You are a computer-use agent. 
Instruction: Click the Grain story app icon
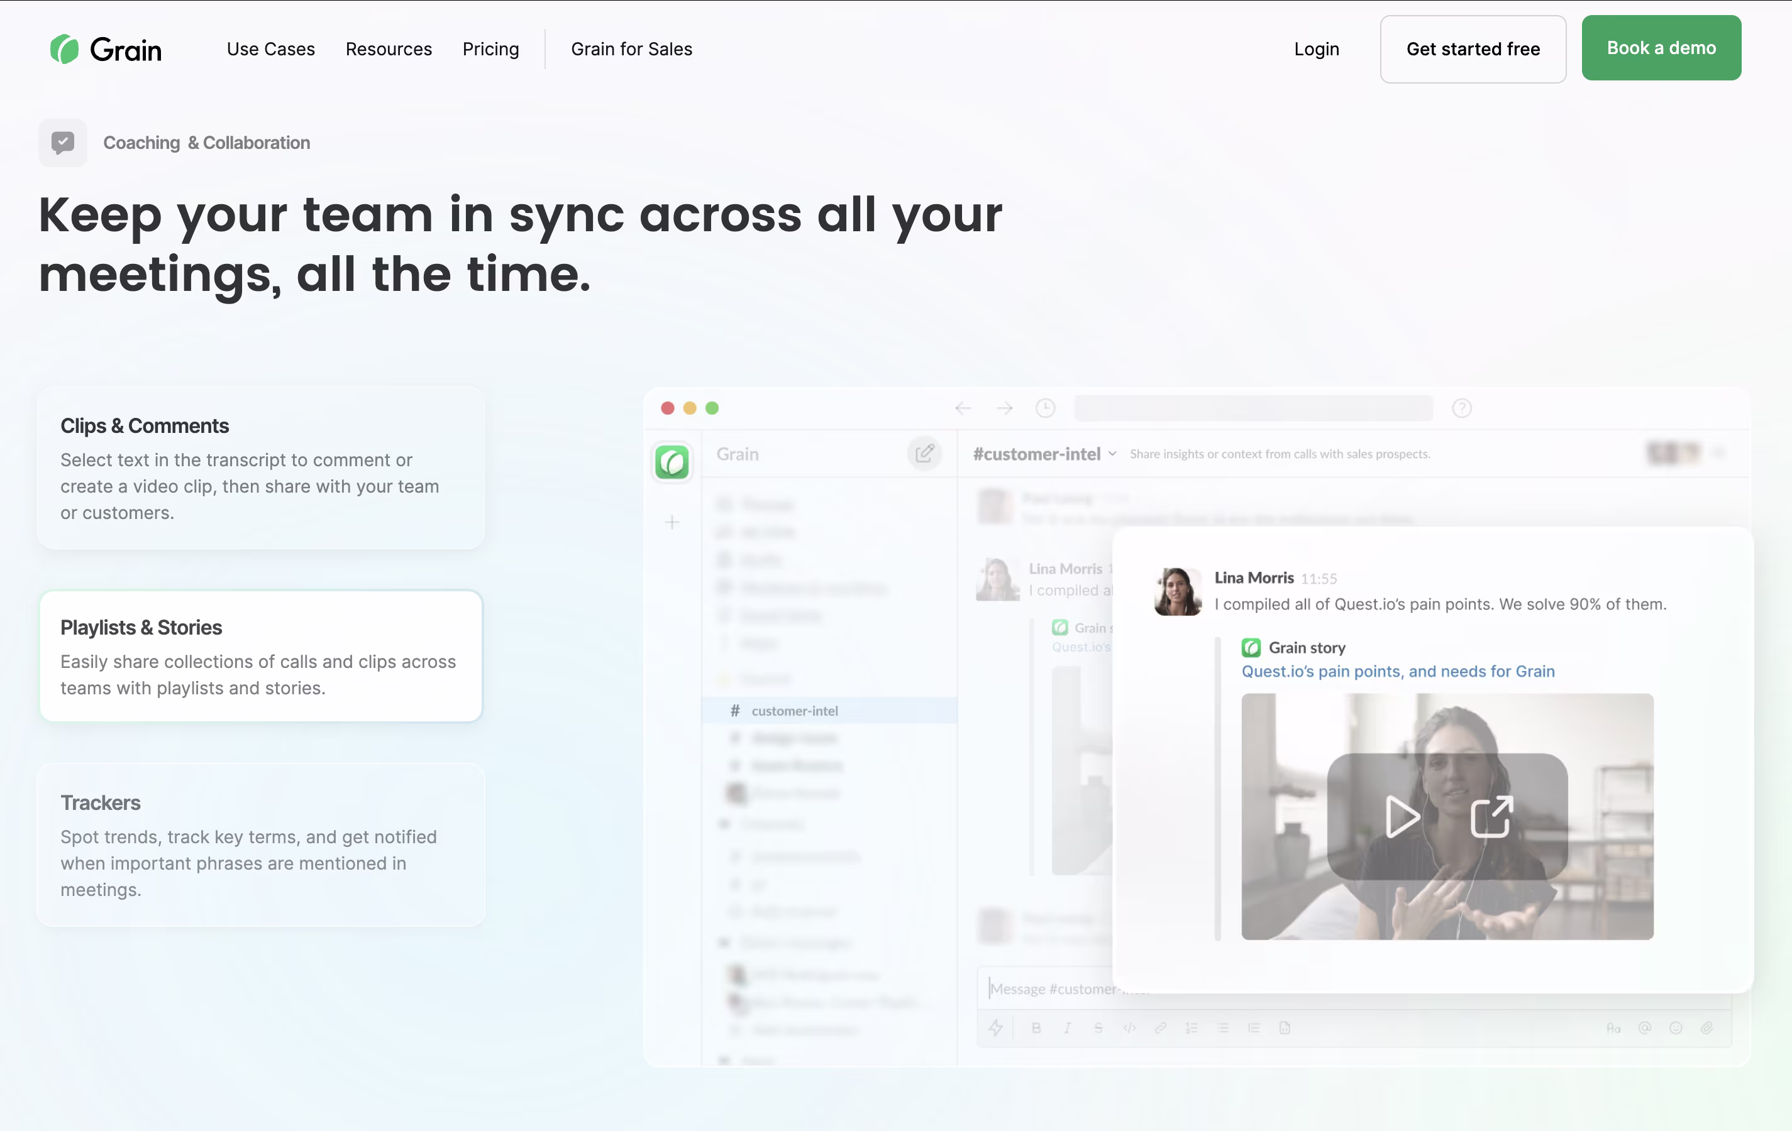point(1251,648)
